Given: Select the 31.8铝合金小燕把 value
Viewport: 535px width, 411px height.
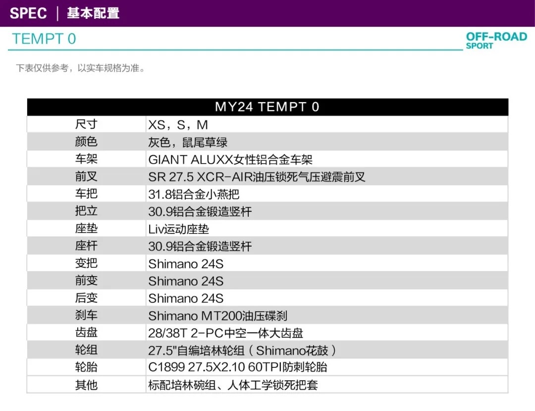Looking at the screenshot, I should pos(194,194).
